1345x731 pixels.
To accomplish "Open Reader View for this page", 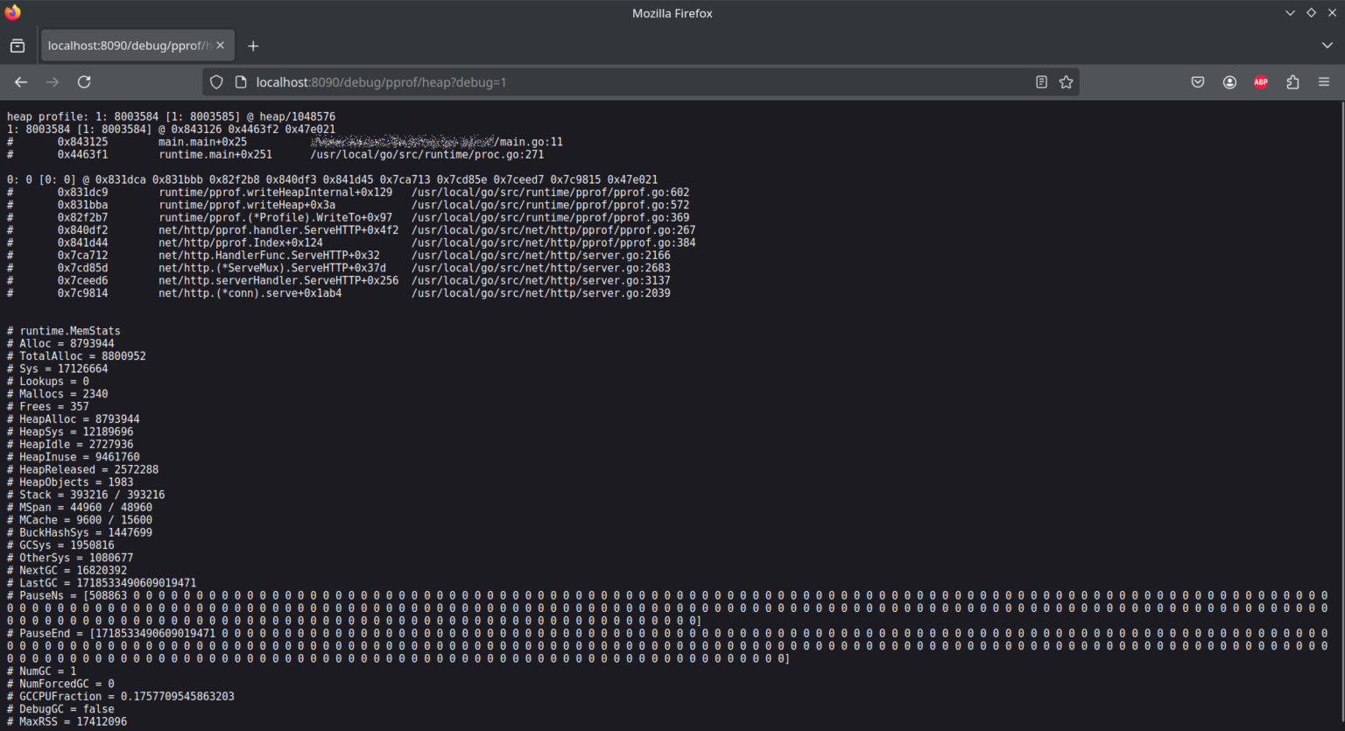I will pyautogui.click(x=1040, y=81).
